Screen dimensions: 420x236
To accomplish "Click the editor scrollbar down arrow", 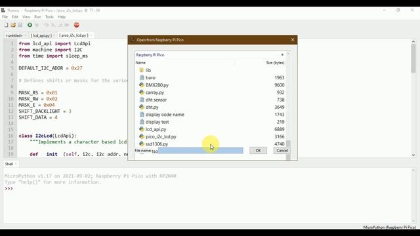I will [x=413, y=155].
